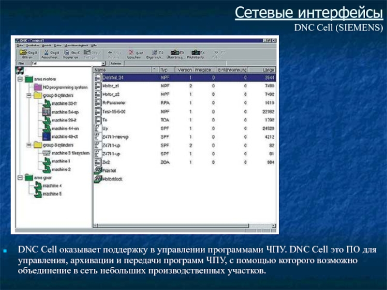Open the Datei menu

coord(20,45)
